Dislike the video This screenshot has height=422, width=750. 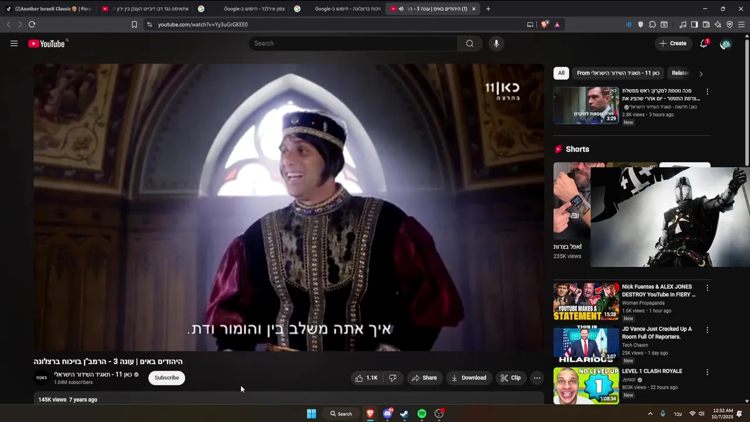click(393, 378)
